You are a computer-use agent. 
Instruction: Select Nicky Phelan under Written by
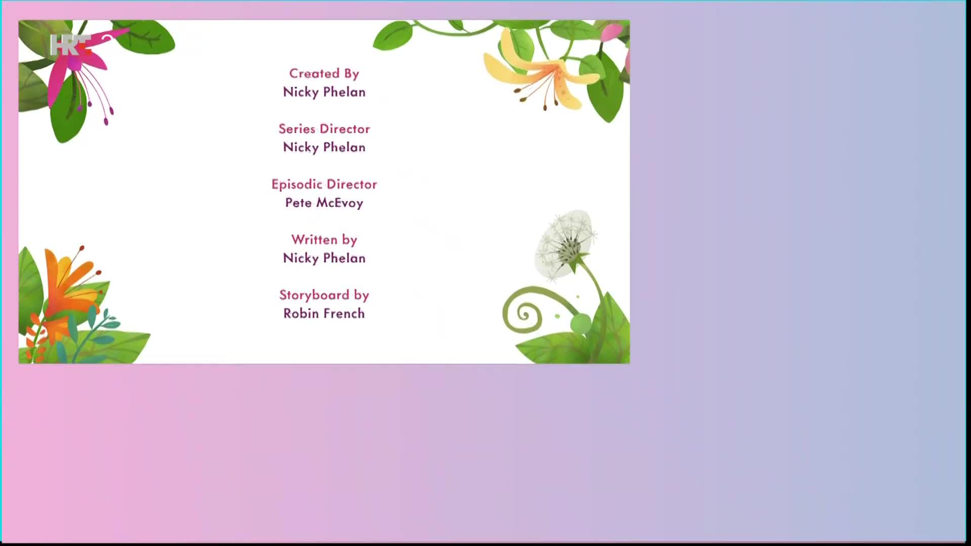click(324, 258)
